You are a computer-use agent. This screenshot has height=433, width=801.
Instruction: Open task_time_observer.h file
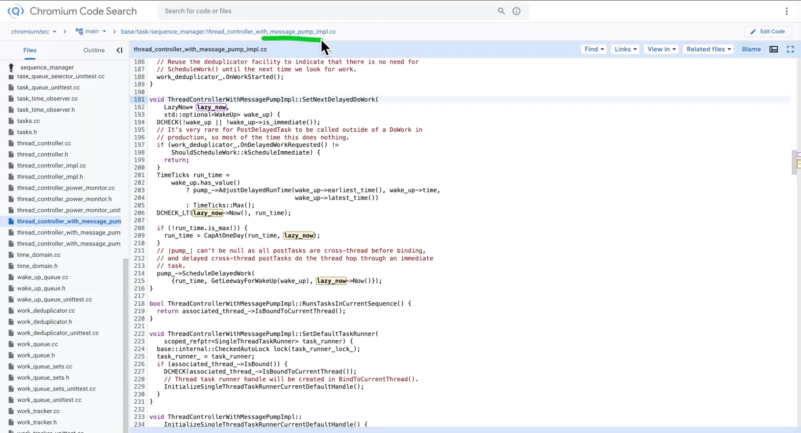coord(46,110)
